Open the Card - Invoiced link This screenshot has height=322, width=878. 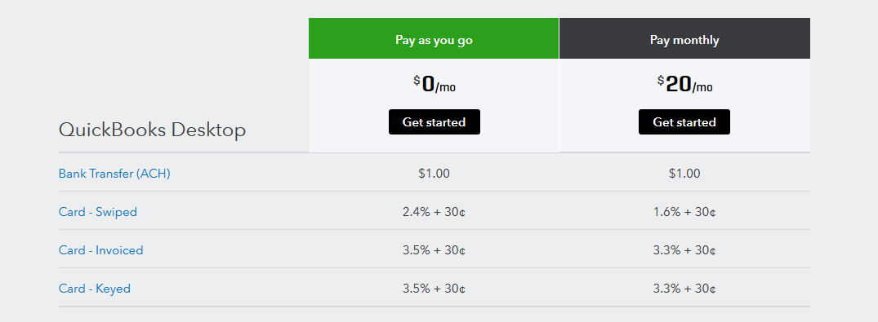(100, 250)
